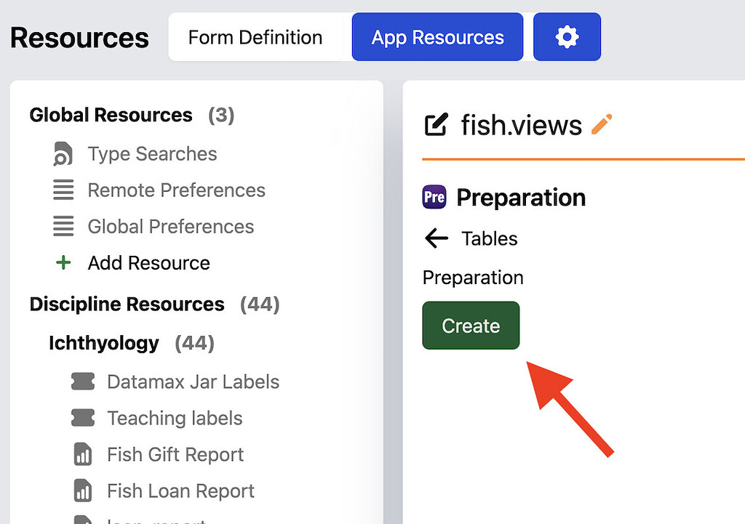Viewport: 745px width, 524px height.
Task: Collapse the Discipline Resources section
Action: tap(127, 305)
